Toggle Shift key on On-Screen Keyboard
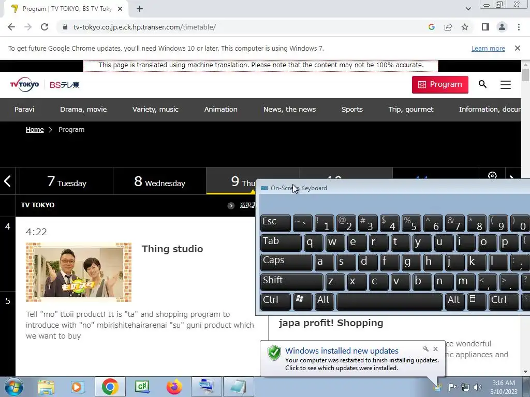Screen dimensions: 530x397 292,282
